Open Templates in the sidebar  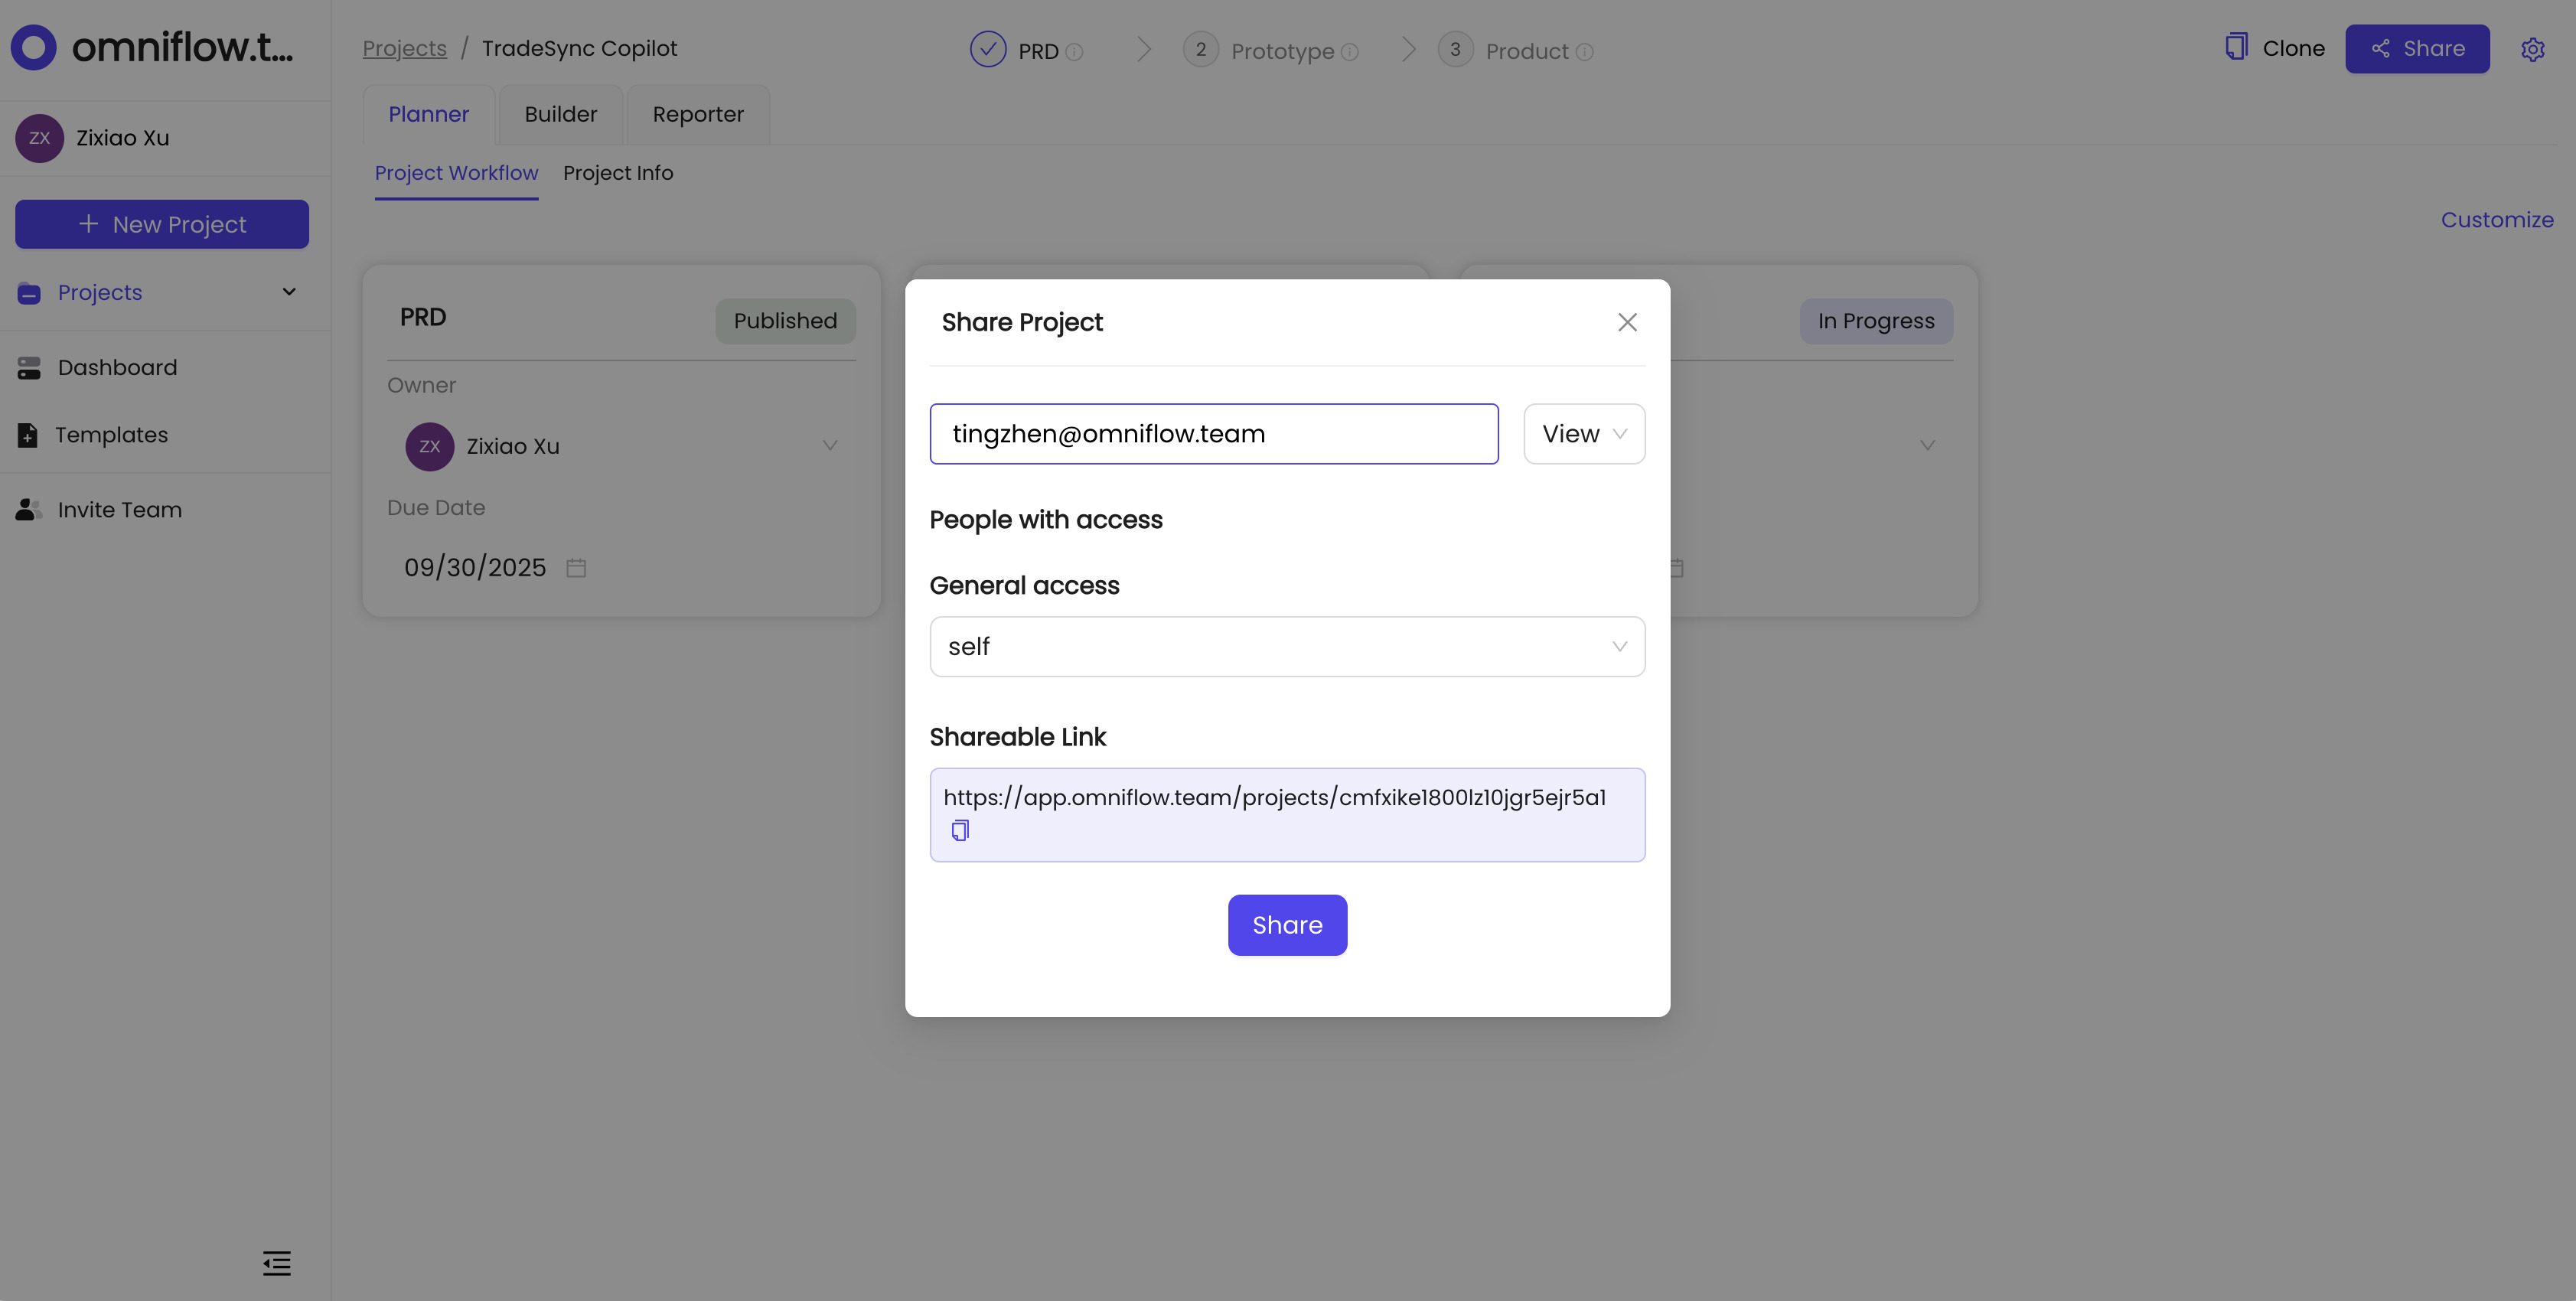click(x=111, y=434)
